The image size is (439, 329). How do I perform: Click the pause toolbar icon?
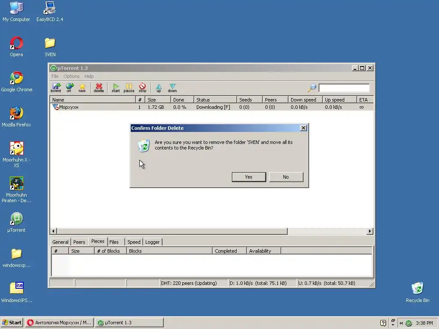tap(129, 87)
